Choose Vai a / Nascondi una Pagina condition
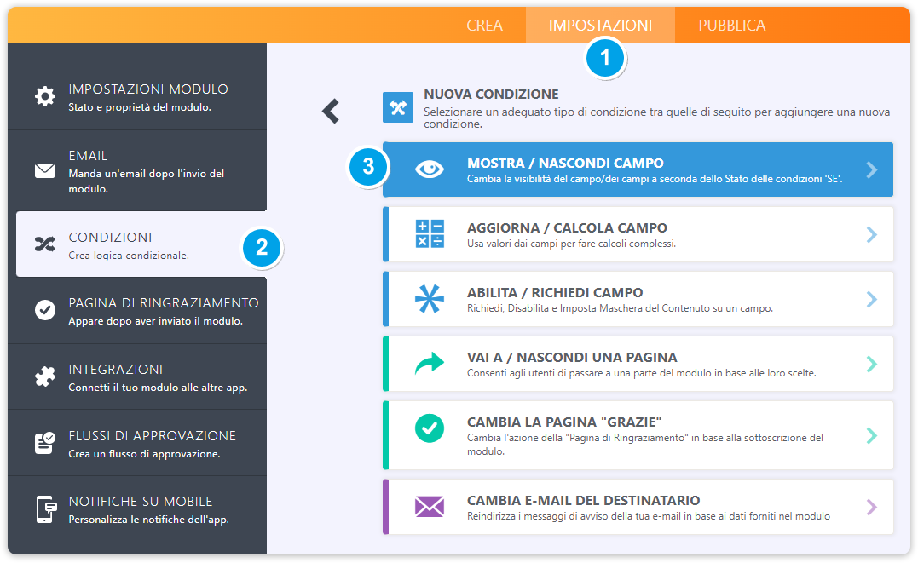Viewport: 918px width, 563px height. point(638,364)
